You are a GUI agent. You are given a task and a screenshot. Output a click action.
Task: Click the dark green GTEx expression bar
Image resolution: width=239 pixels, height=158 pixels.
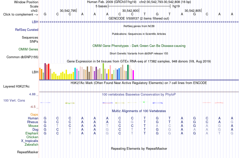point(128,72)
